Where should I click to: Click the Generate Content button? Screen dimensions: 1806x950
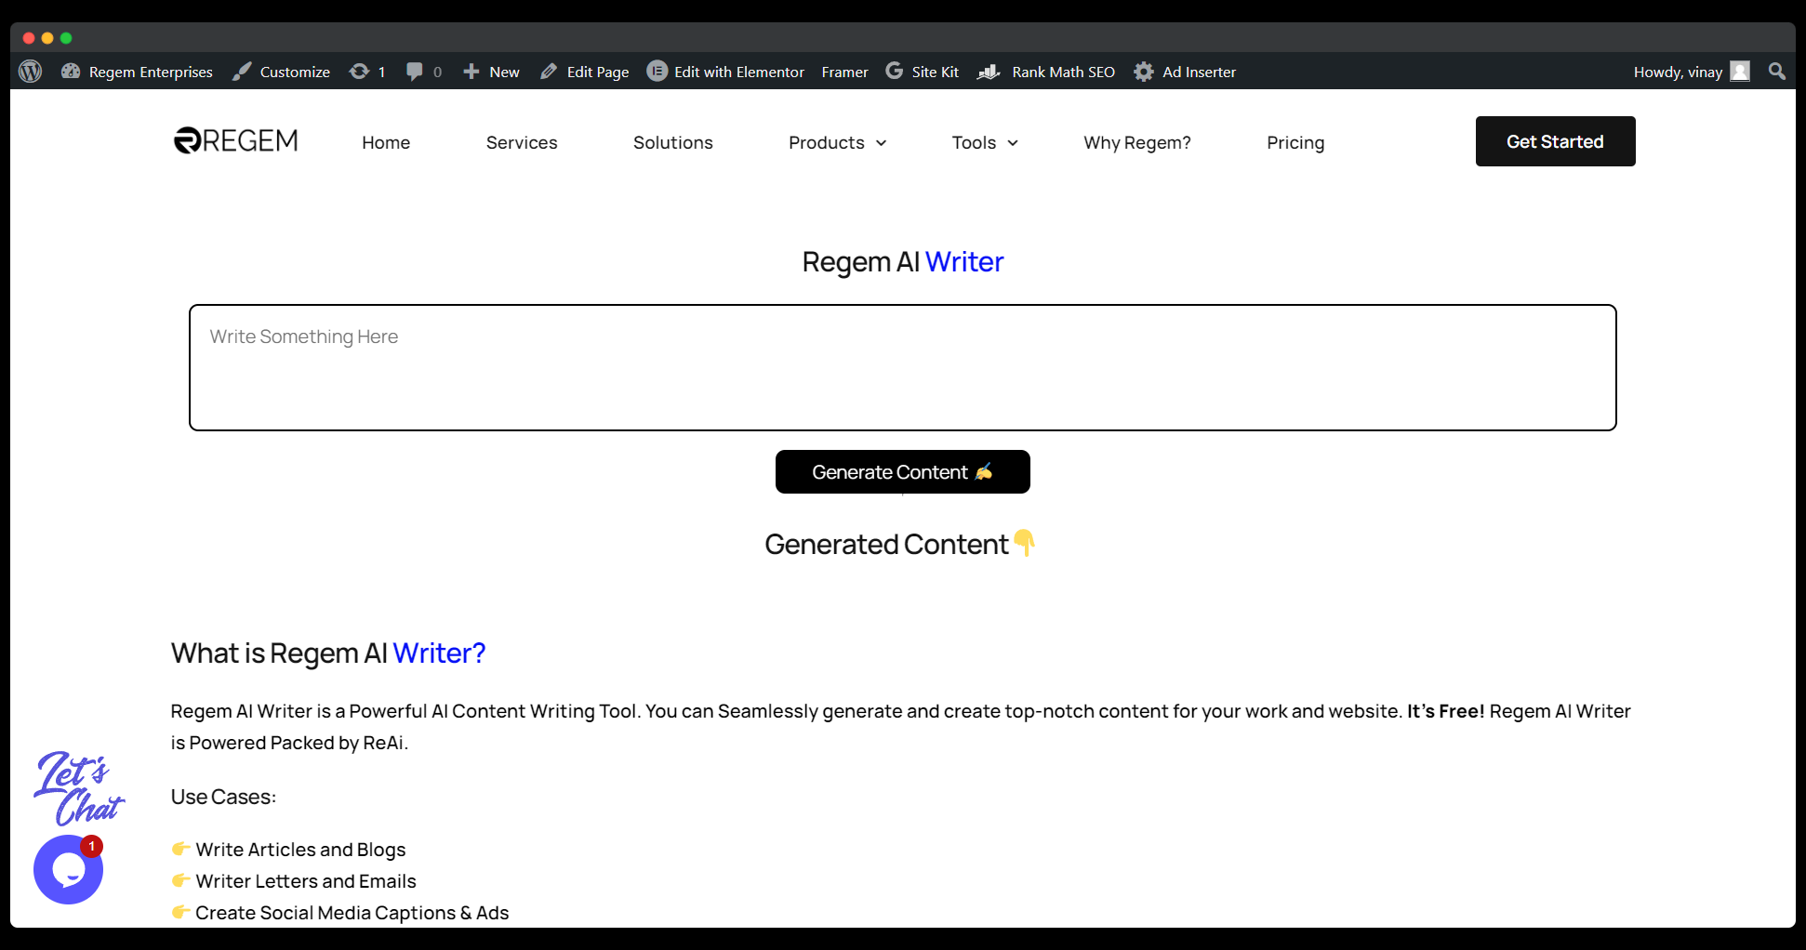click(903, 472)
